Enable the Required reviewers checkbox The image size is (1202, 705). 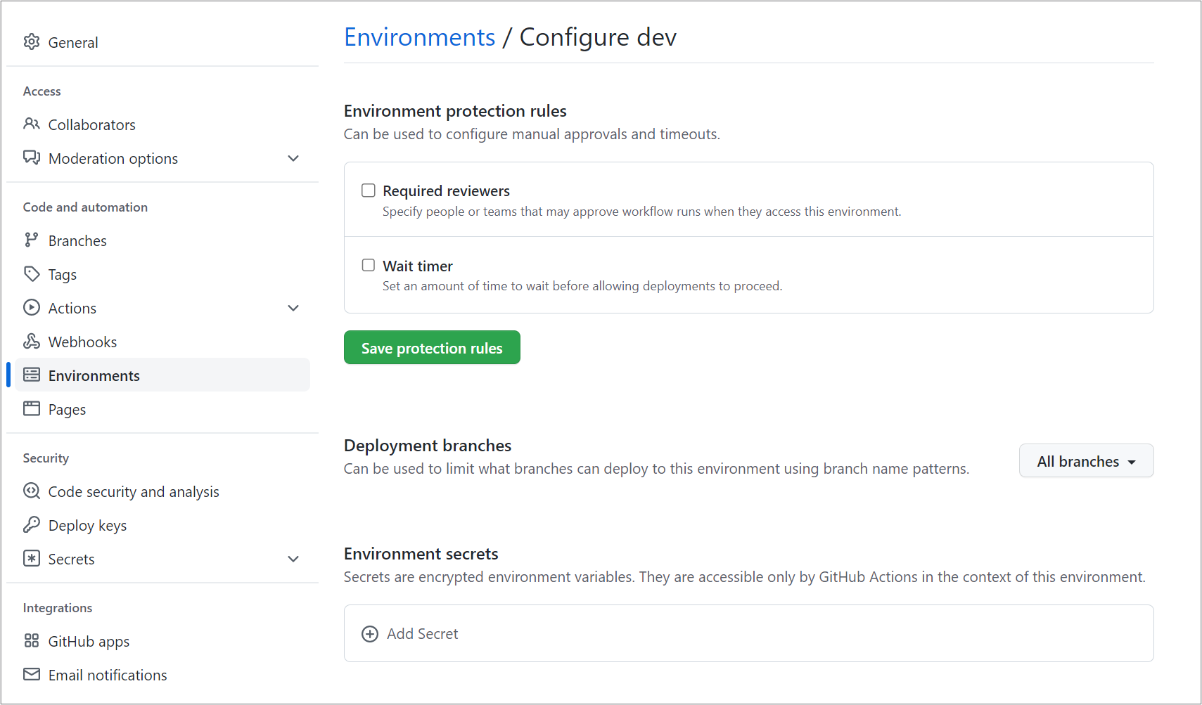pos(368,190)
